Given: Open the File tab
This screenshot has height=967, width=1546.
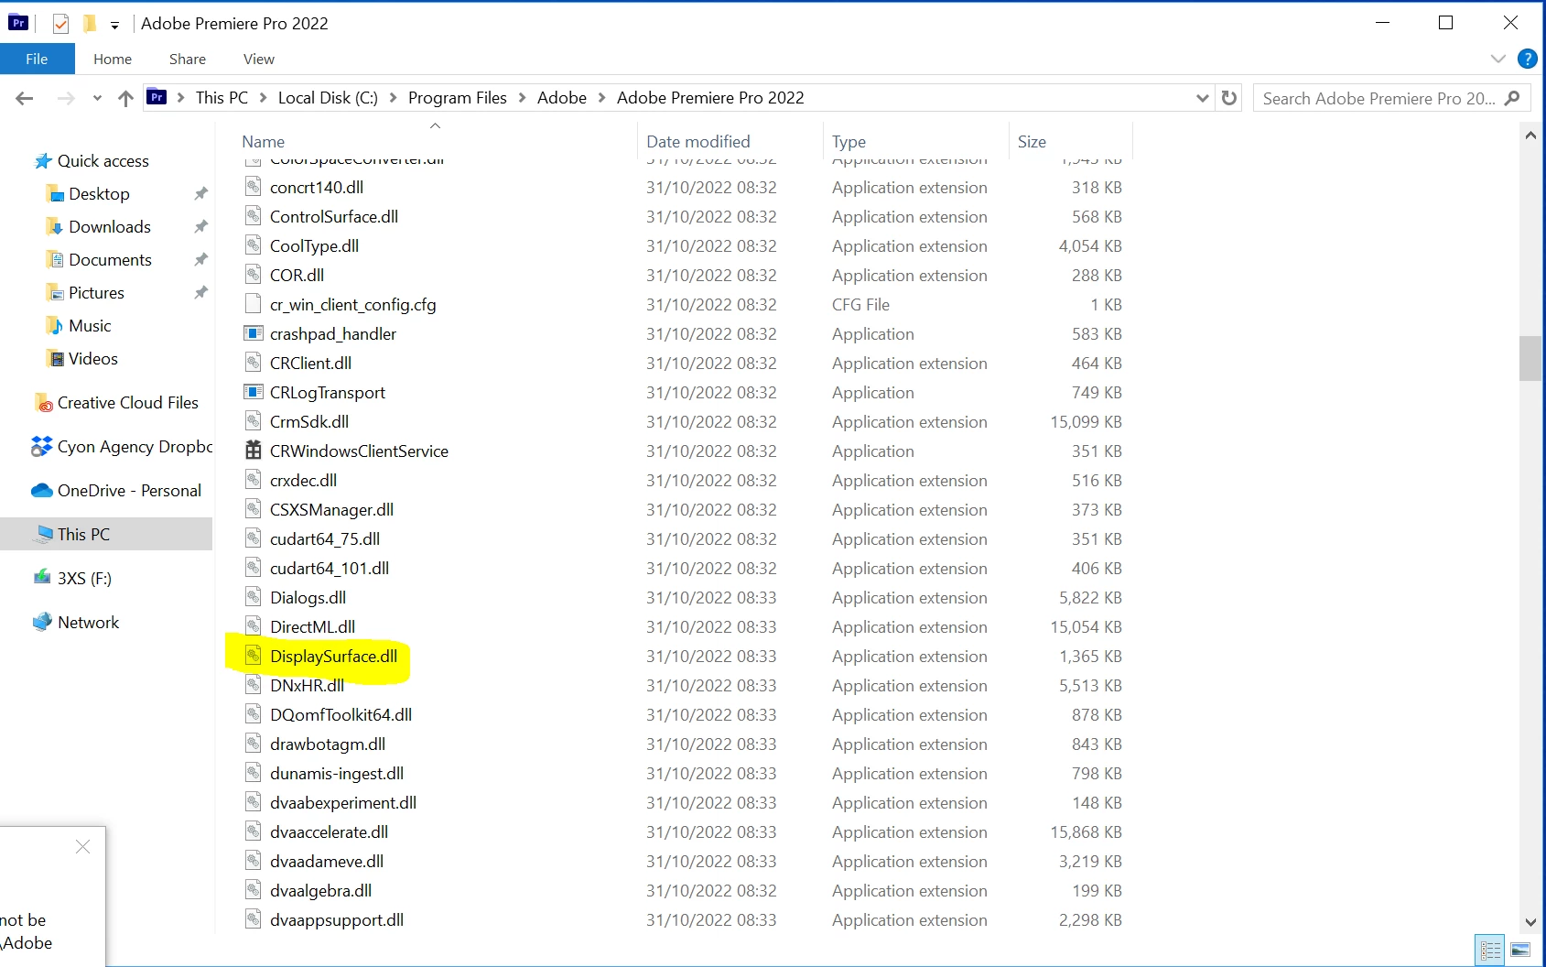Looking at the screenshot, I should click(37, 59).
